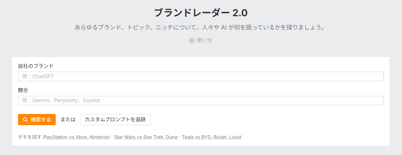The width and height of the screenshot is (402, 155).
Task: Click the dot separator after the Nintendo demo link
Action: pos(112,137)
